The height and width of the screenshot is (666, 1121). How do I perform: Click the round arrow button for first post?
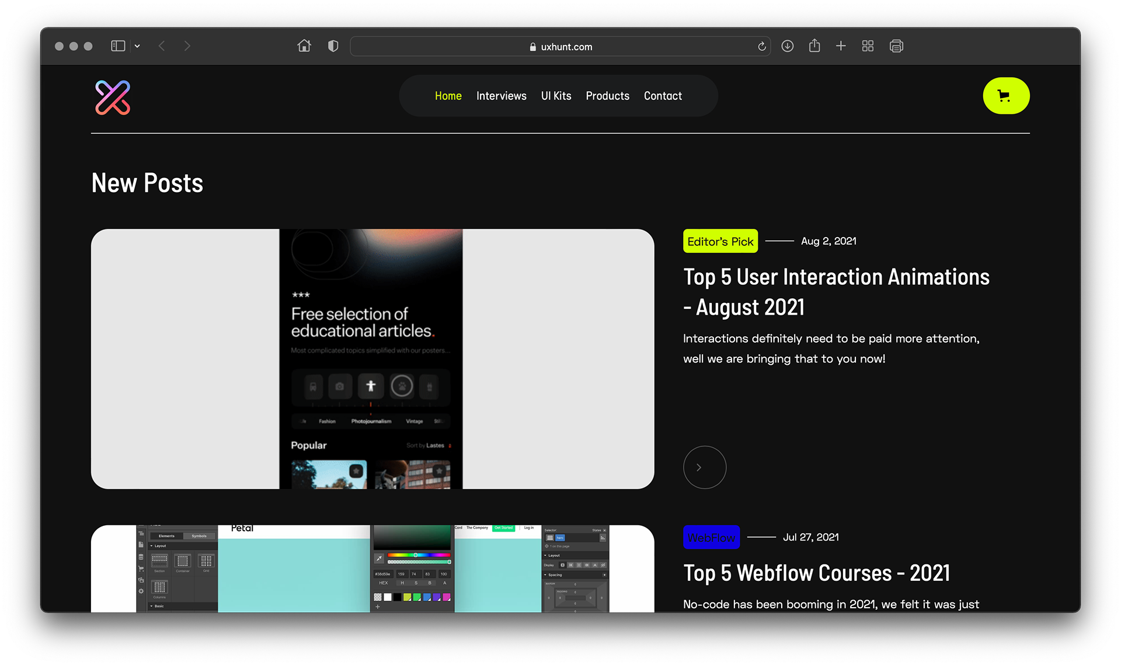click(705, 467)
